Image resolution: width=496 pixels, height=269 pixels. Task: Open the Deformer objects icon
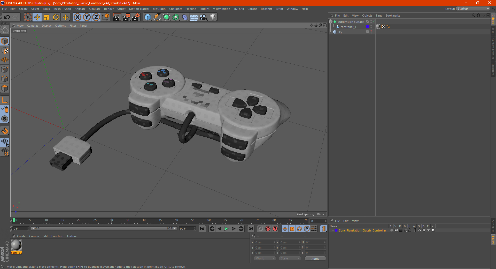pos(185,17)
